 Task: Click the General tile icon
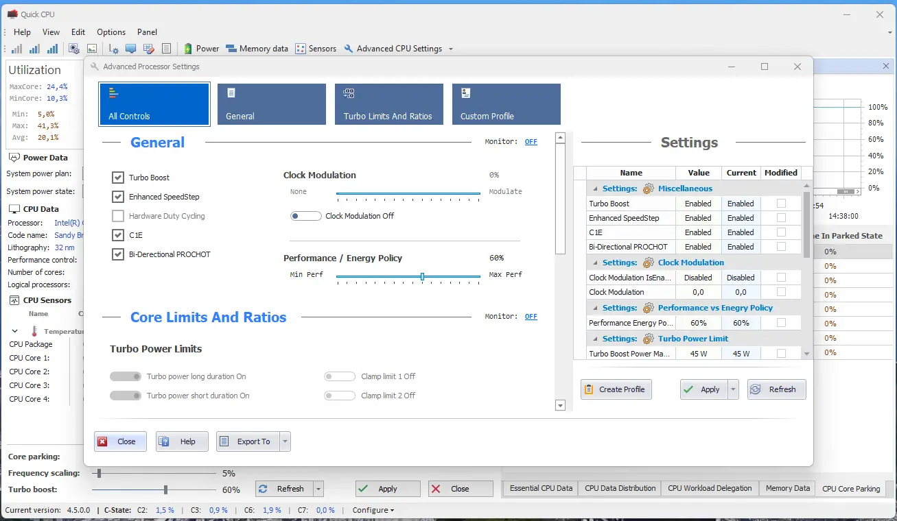231,93
